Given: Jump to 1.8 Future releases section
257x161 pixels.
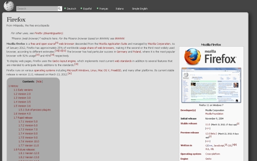Looking at the screenshot, I should point(24,149).
